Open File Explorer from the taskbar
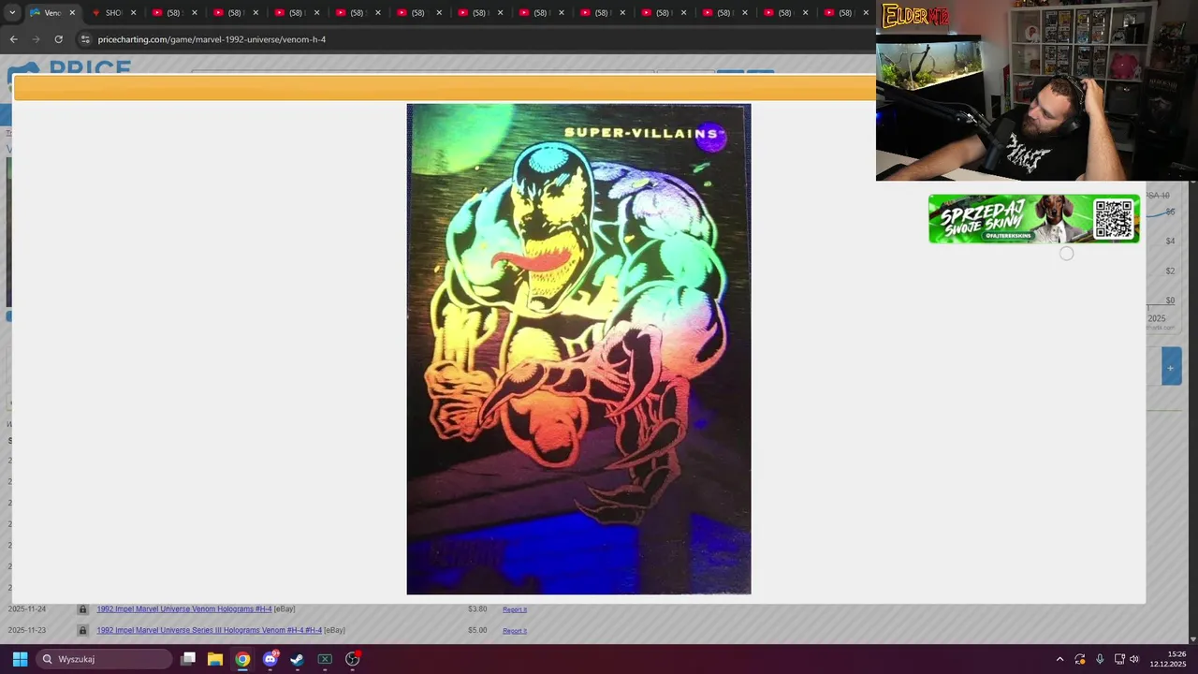Viewport: 1198px width, 674px height. 215,659
